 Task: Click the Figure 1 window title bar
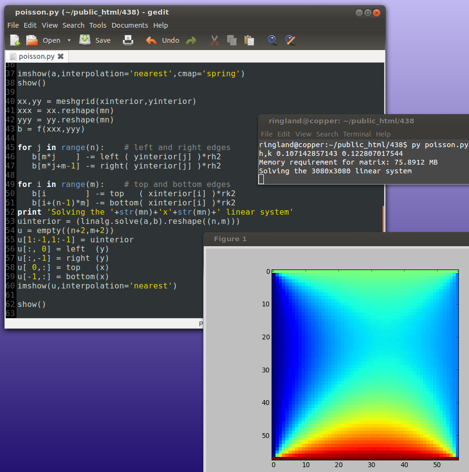coord(336,239)
